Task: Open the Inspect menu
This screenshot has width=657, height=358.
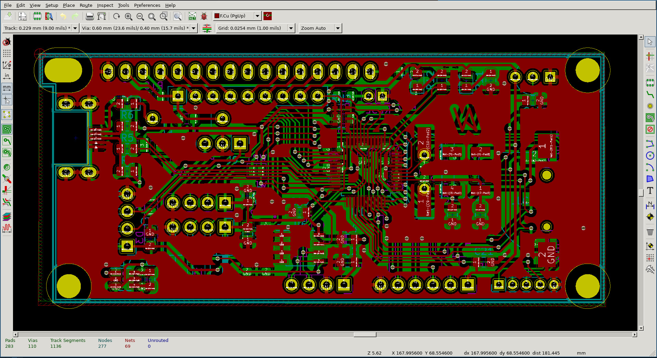Action: (105, 5)
